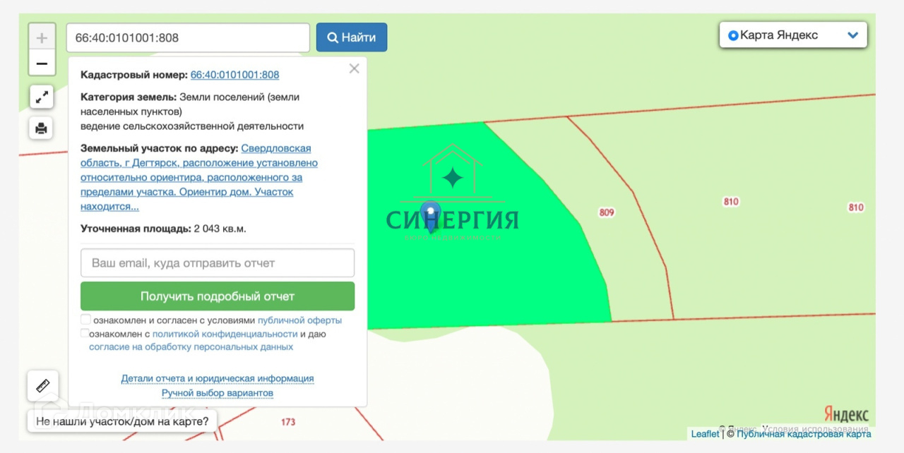
Task: Open the Карта Яндекс layer dropdown
Action: [x=793, y=35]
